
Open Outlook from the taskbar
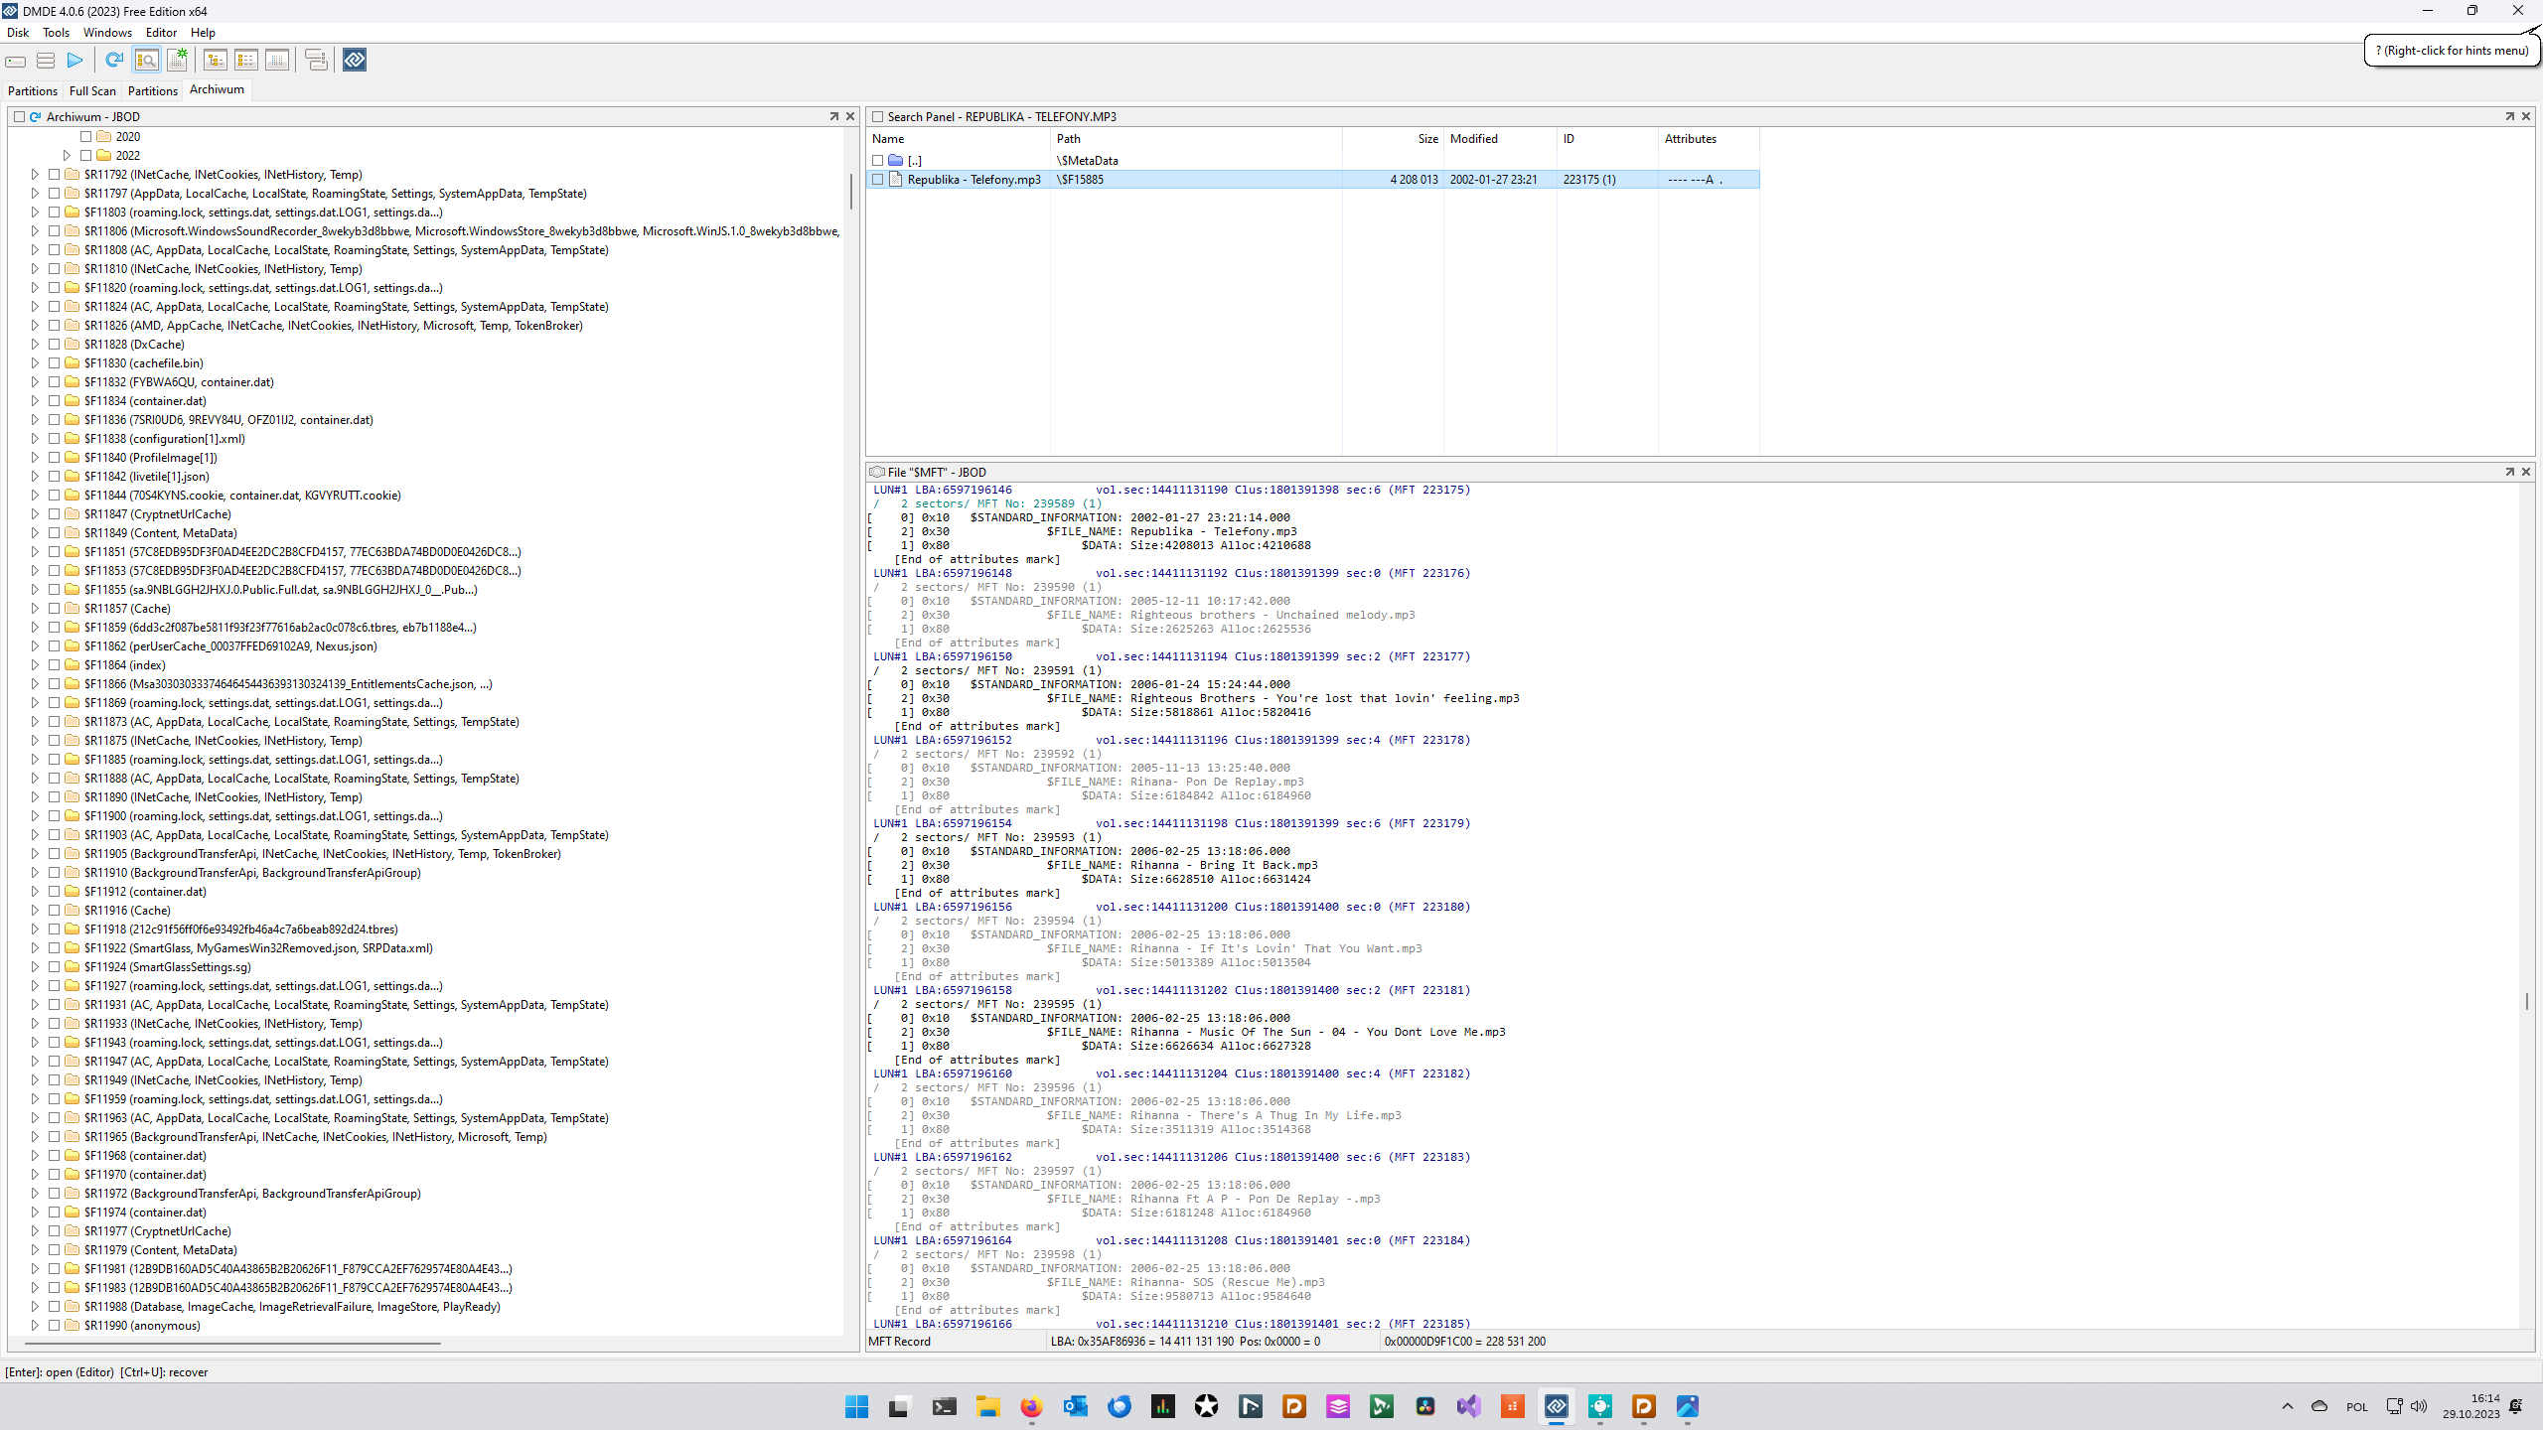tap(1075, 1406)
